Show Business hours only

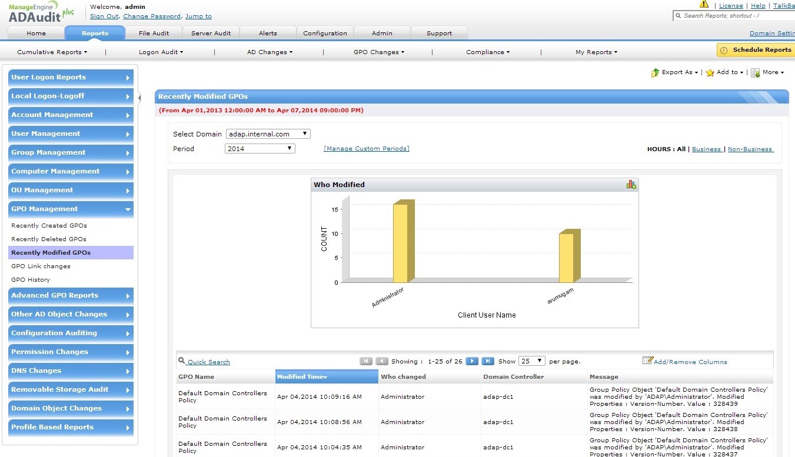pyautogui.click(x=706, y=149)
